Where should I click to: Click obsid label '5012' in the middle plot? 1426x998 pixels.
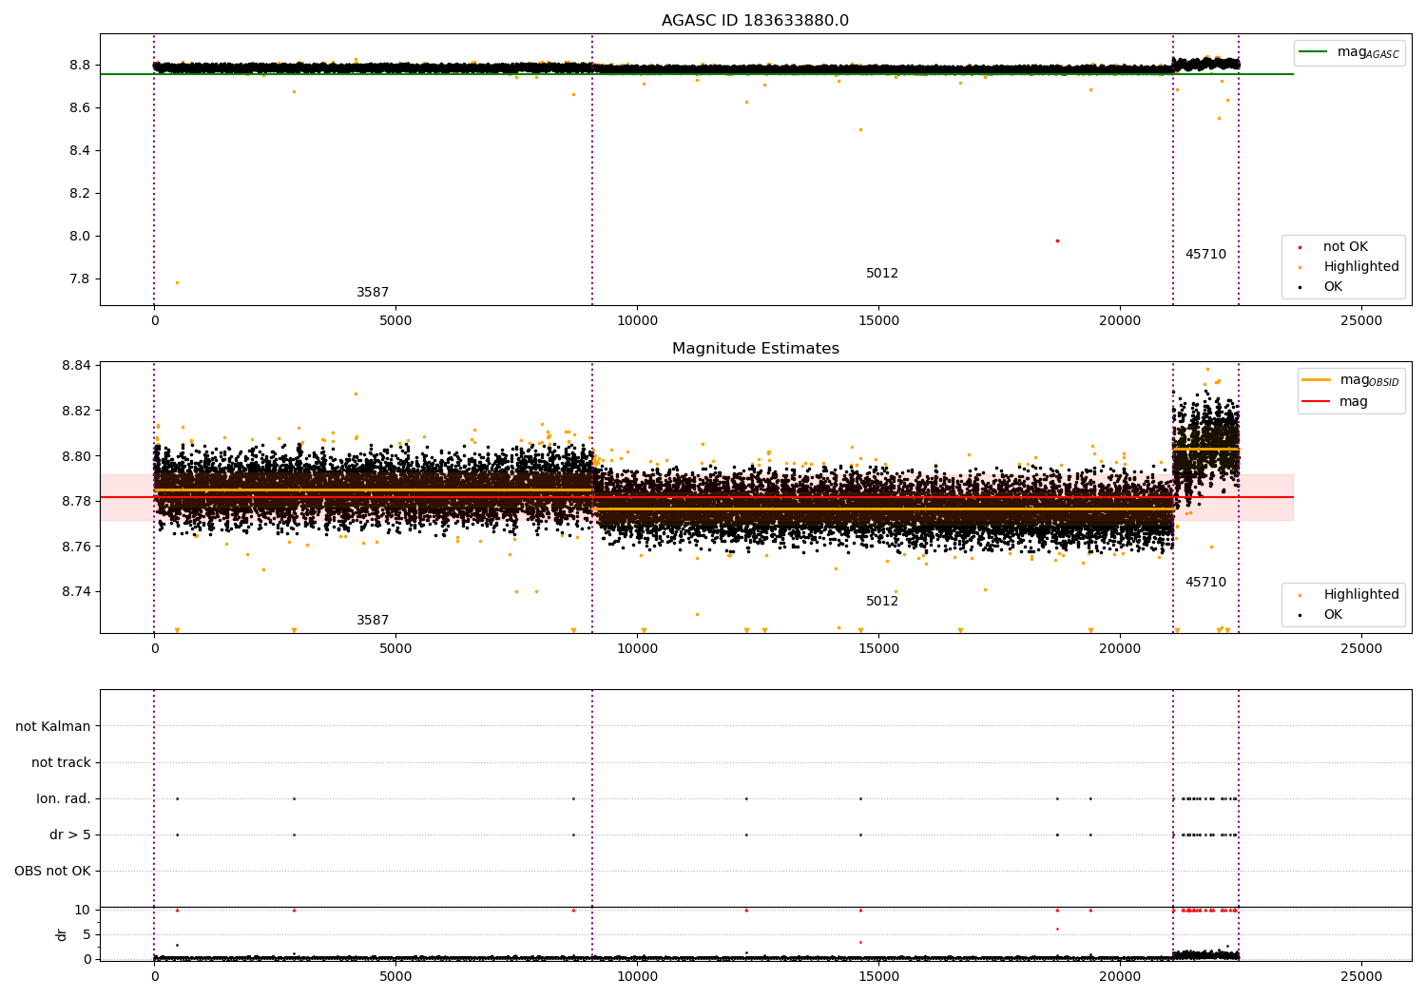(x=882, y=602)
